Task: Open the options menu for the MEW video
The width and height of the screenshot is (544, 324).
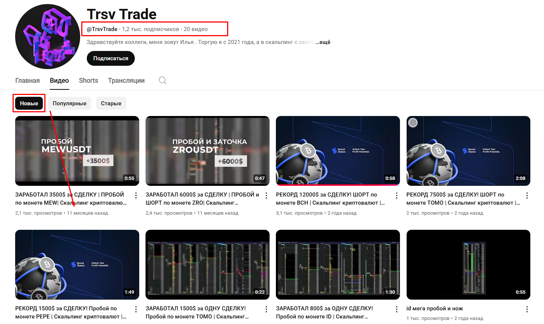Action: 136,196
